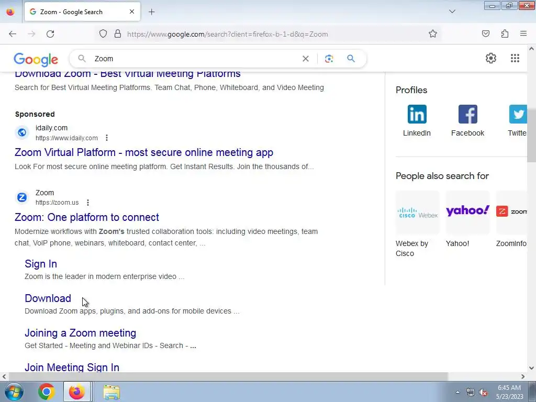536x402 pixels.
Task: Open the LinkedIn profile icon
Action: [417, 114]
